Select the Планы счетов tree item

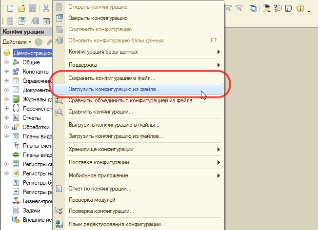[x=38, y=146]
